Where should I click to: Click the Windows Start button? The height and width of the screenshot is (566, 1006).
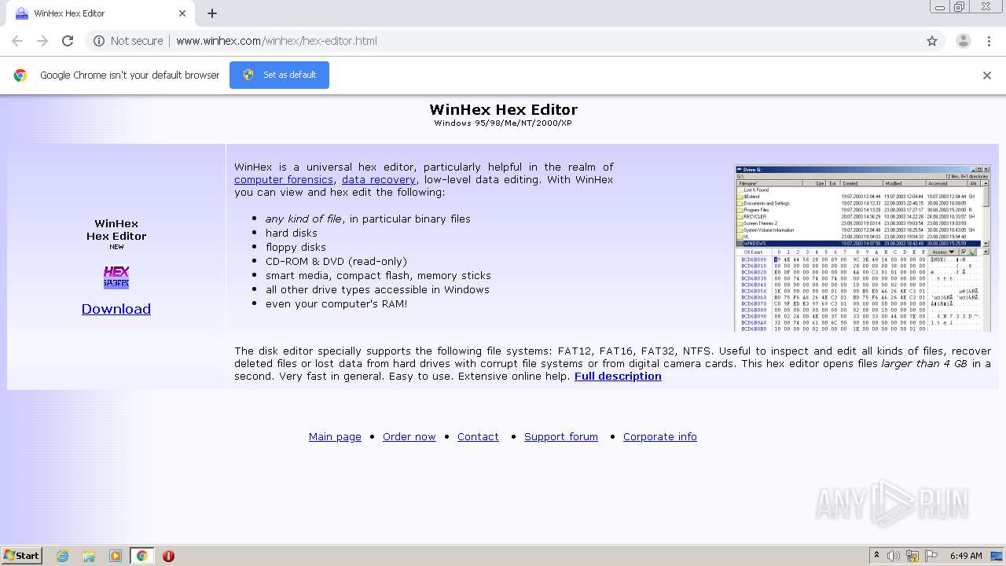(21, 555)
